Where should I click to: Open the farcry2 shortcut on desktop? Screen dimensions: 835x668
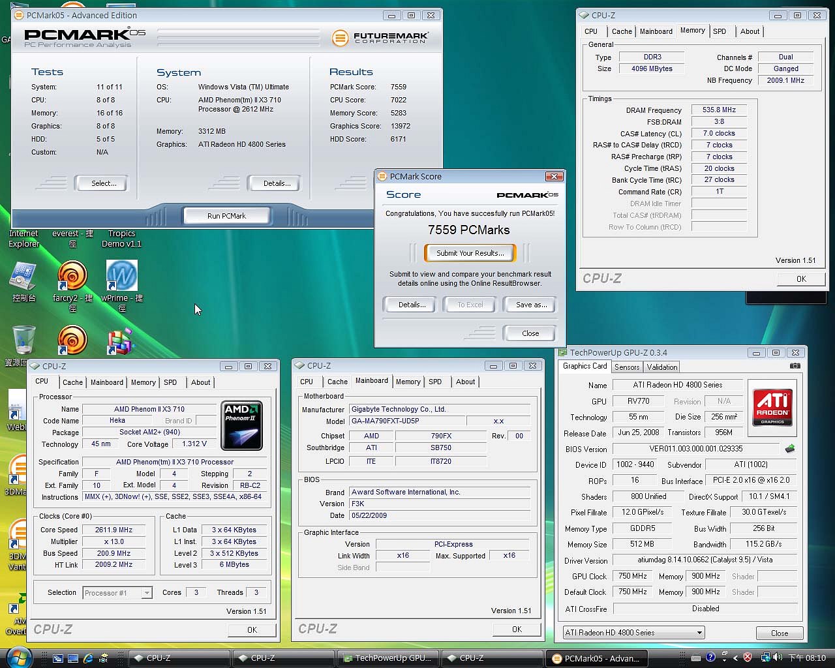(72, 277)
